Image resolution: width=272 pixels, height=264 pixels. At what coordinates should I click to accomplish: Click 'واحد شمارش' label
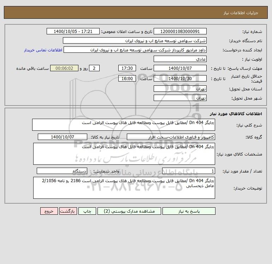(x=106, y=171)
